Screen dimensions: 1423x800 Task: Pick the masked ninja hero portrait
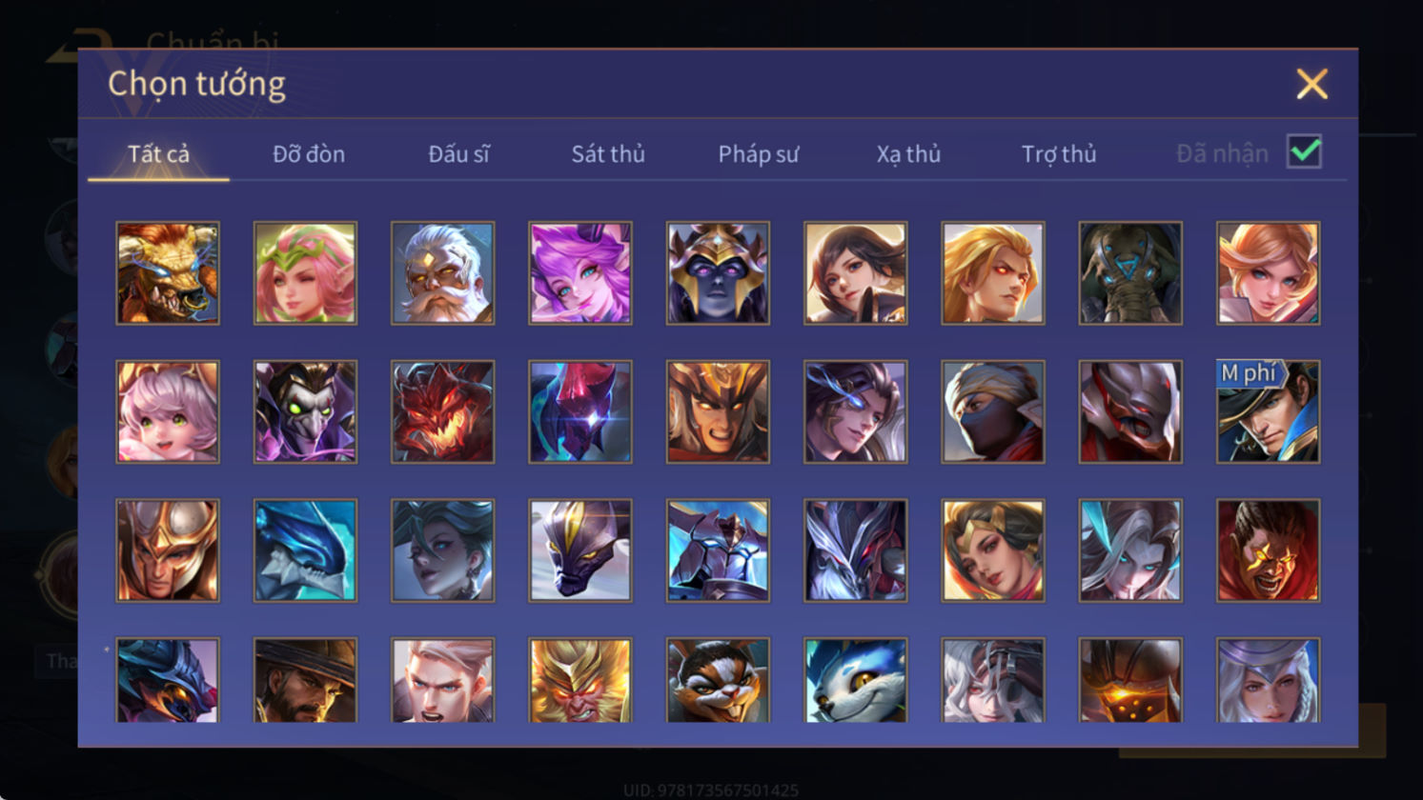point(993,411)
